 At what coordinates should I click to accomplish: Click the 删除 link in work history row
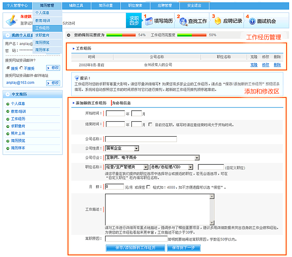tap(277, 65)
